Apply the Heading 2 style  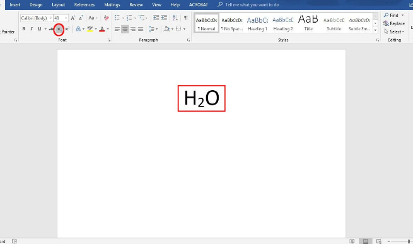pos(283,23)
